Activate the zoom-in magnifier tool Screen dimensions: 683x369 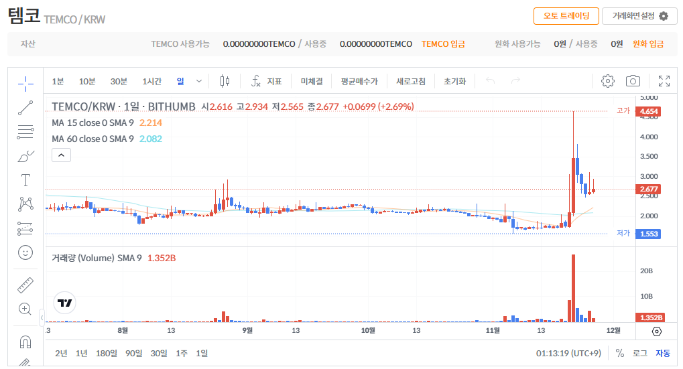[25, 309]
